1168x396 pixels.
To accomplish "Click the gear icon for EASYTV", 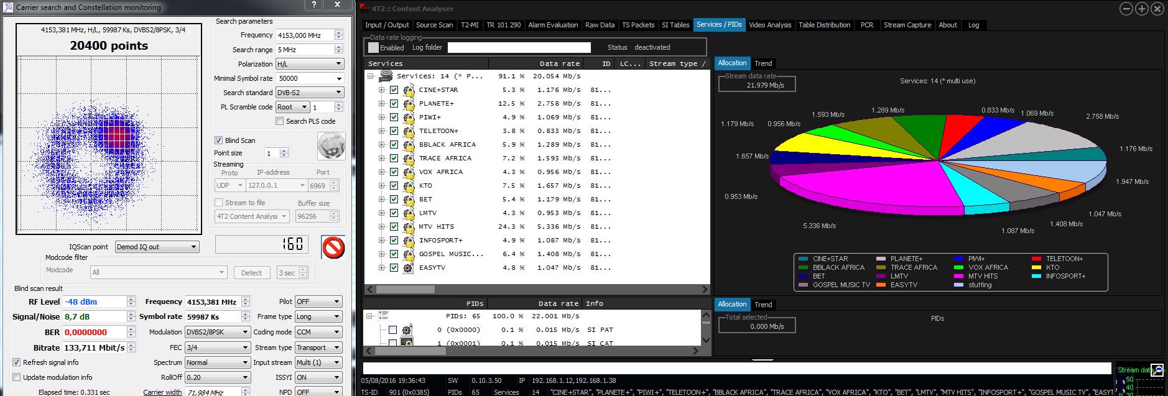I will (x=408, y=268).
